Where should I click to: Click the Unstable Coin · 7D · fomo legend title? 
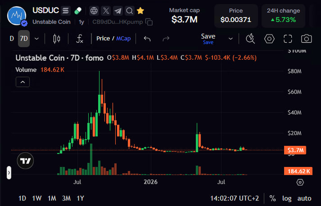tap(59, 58)
